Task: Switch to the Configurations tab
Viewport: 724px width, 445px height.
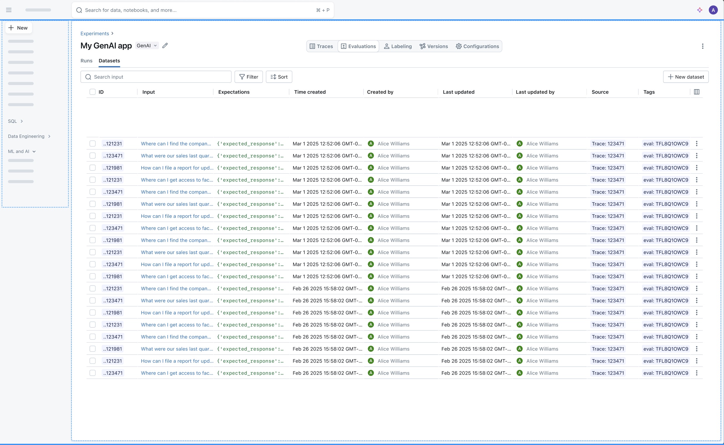Action: [x=478, y=46]
